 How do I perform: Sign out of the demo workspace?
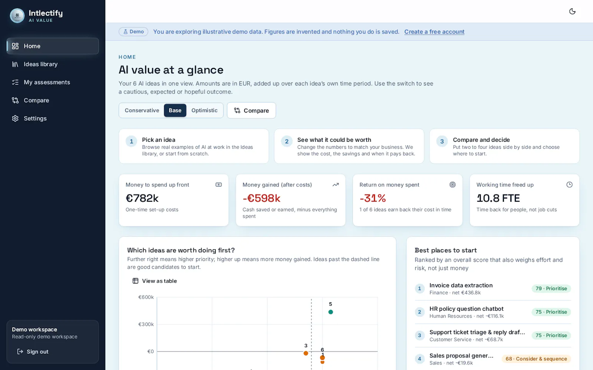(33, 352)
